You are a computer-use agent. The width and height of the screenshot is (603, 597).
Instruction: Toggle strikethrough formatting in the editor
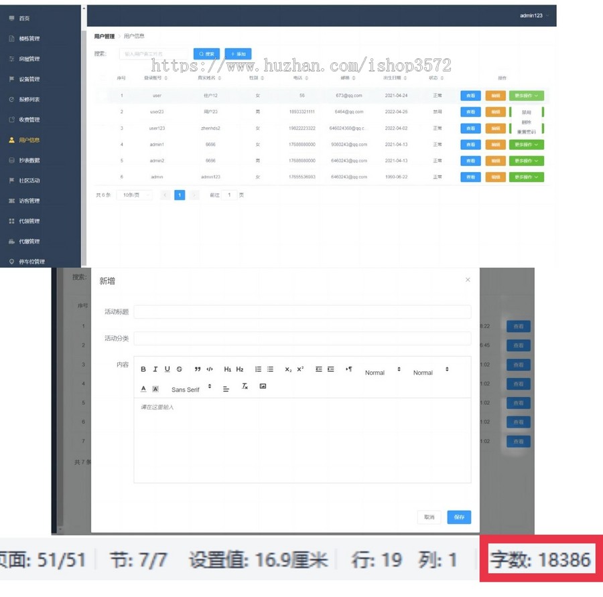(179, 369)
